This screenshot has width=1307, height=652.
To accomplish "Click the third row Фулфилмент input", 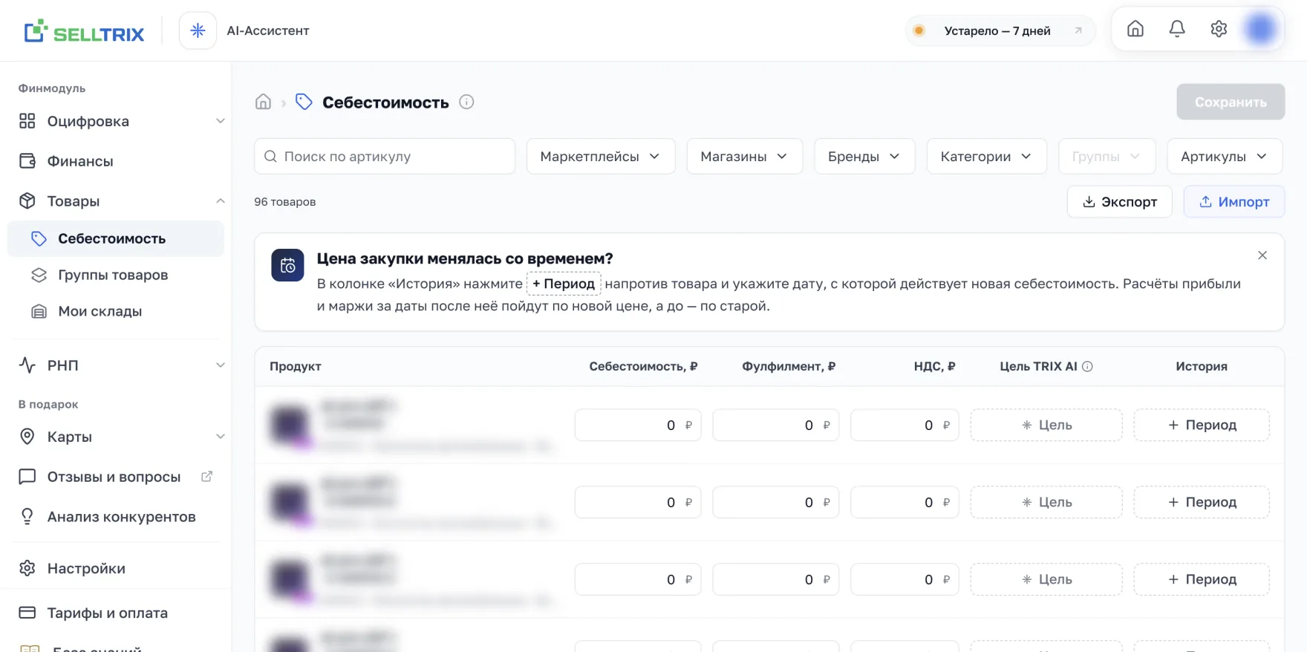I will click(776, 580).
